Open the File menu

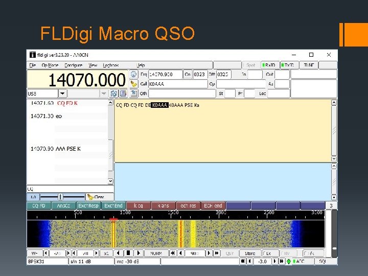[x=33, y=65]
